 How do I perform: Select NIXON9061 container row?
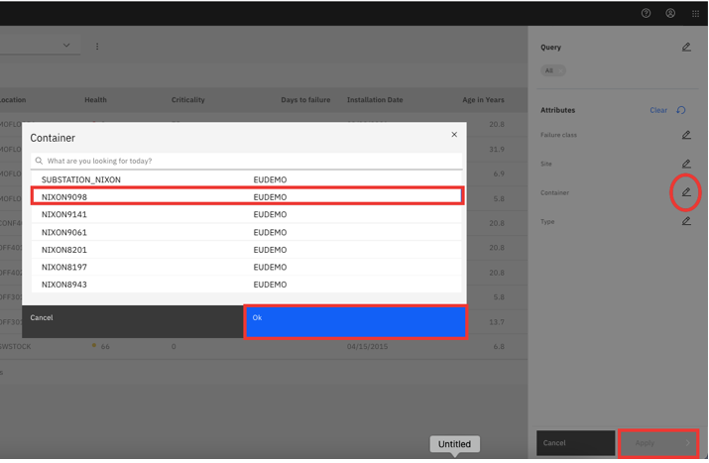click(x=247, y=232)
